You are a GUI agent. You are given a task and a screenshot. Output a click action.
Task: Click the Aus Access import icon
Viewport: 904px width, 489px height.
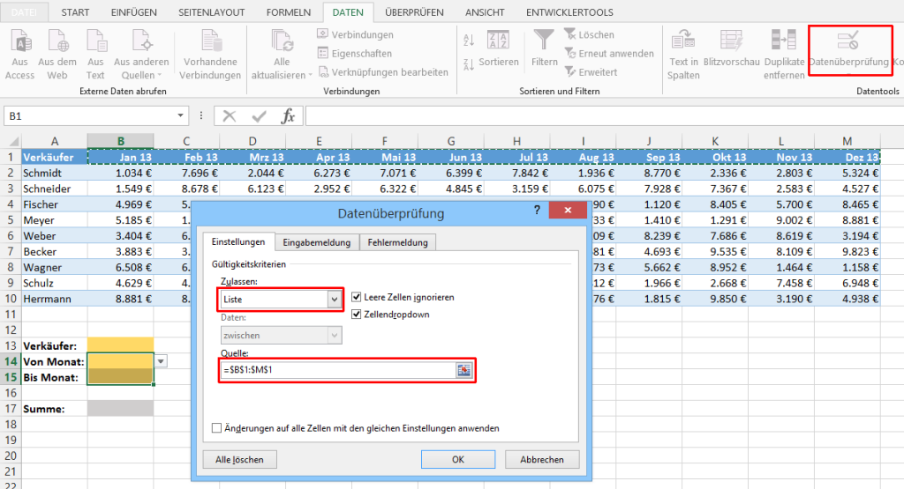[21, 41]
